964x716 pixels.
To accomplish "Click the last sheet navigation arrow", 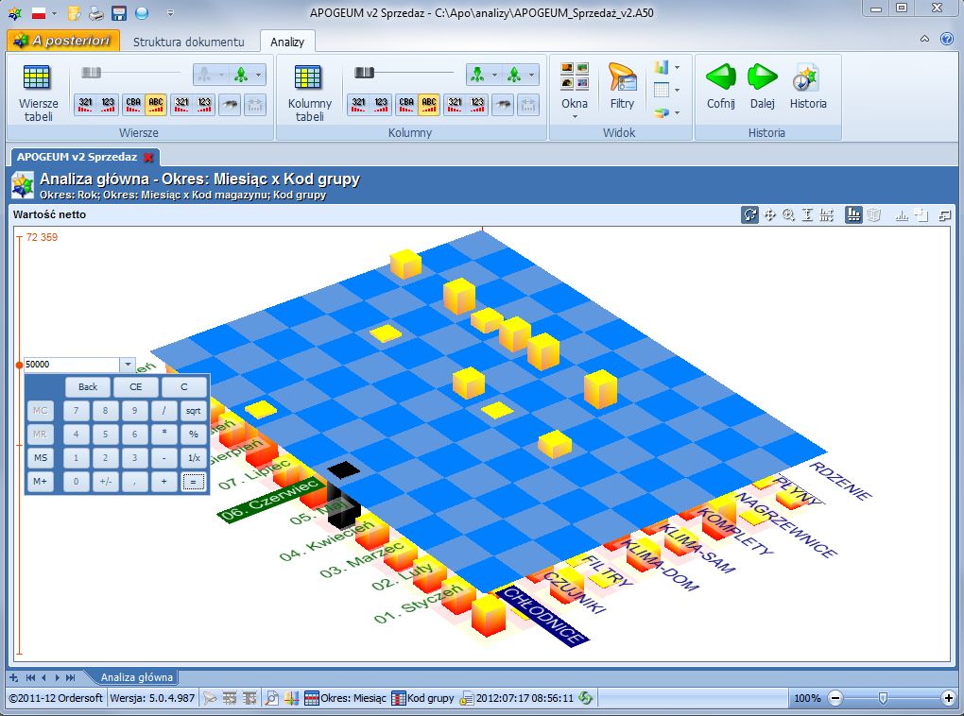I will pos(71,677).
